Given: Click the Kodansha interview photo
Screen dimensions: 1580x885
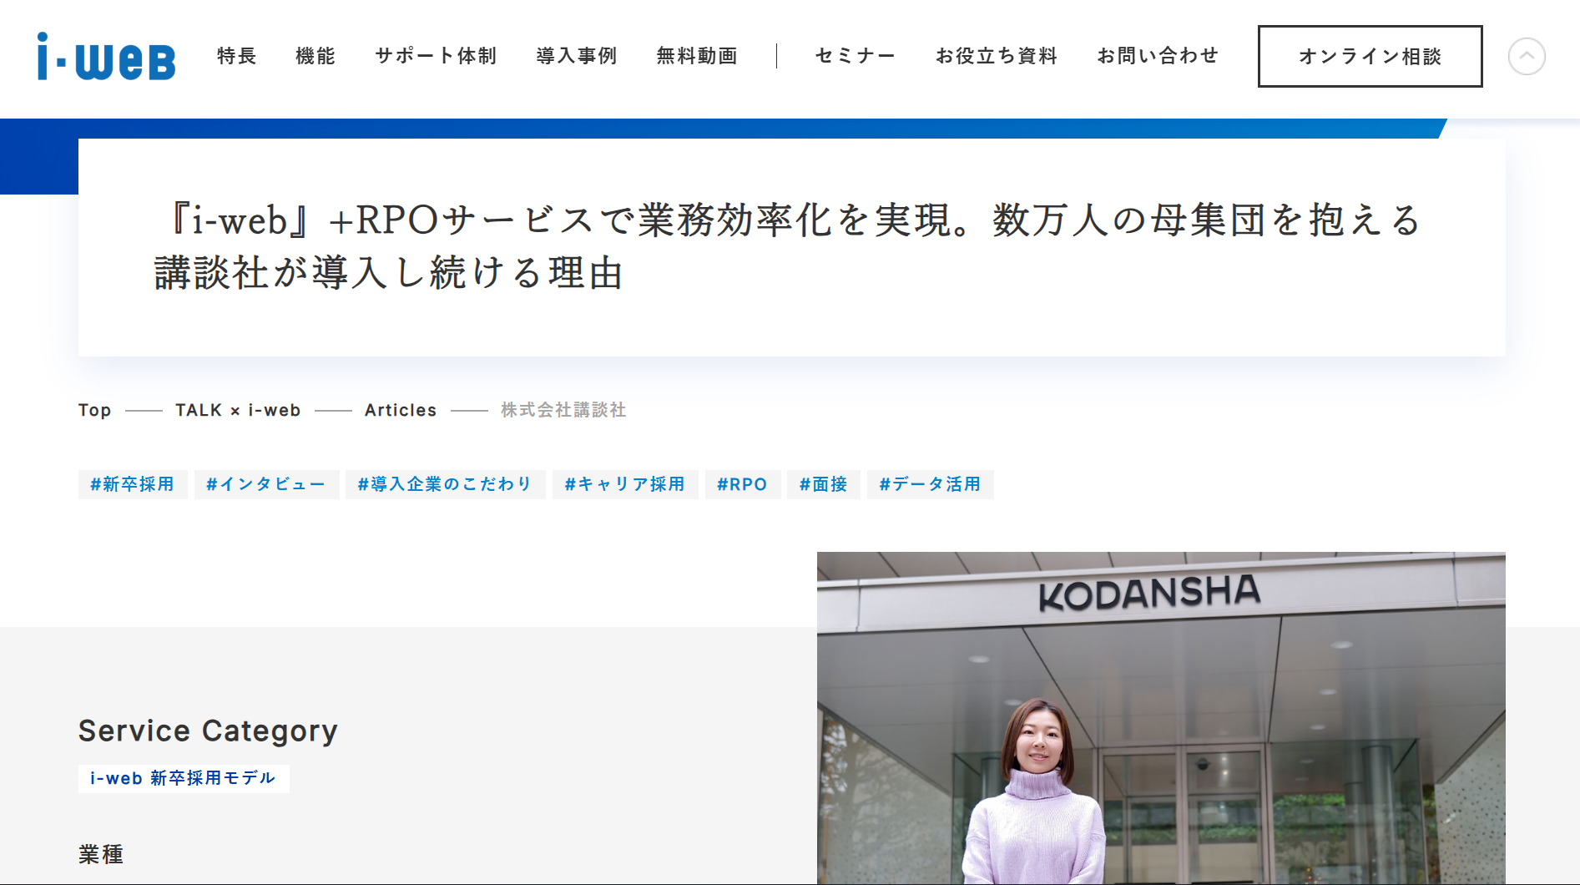Looking at the screenshot, I should coord(1160,718).
